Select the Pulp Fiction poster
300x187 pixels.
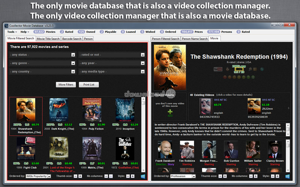[92, 110]
